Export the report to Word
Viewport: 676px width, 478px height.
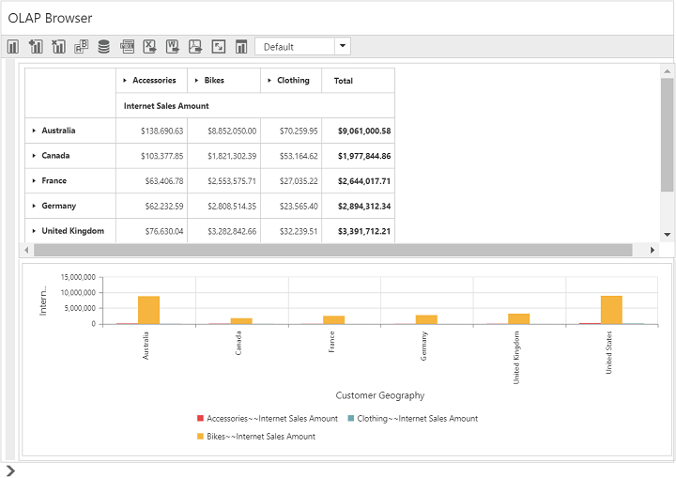(x=173, y=46)
